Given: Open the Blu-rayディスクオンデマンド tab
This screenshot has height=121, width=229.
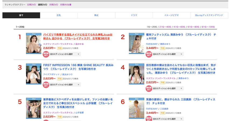Looking at the screenshot, I should 209,15.
